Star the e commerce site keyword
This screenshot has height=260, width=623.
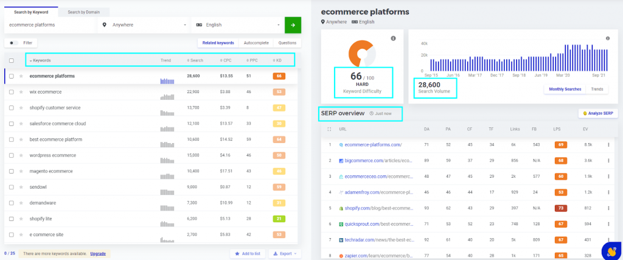(21, 235)
